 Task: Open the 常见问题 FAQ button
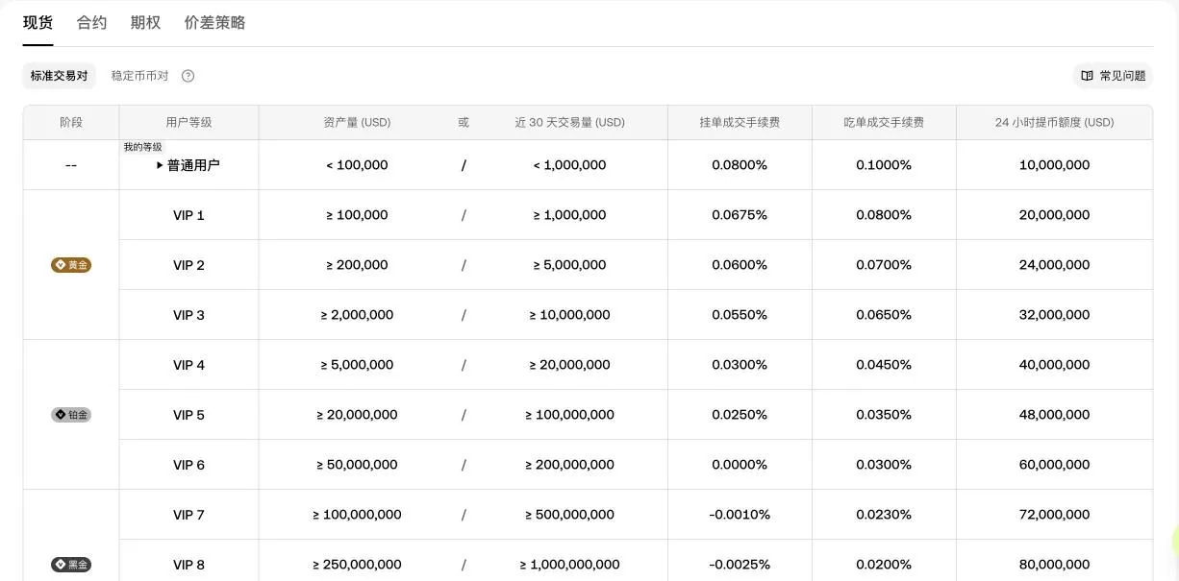(x=1113, y=76)
